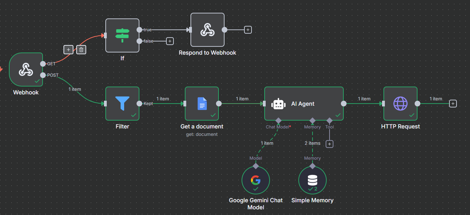
Task: Click the If node true output handle
Action: coord(139,30)
